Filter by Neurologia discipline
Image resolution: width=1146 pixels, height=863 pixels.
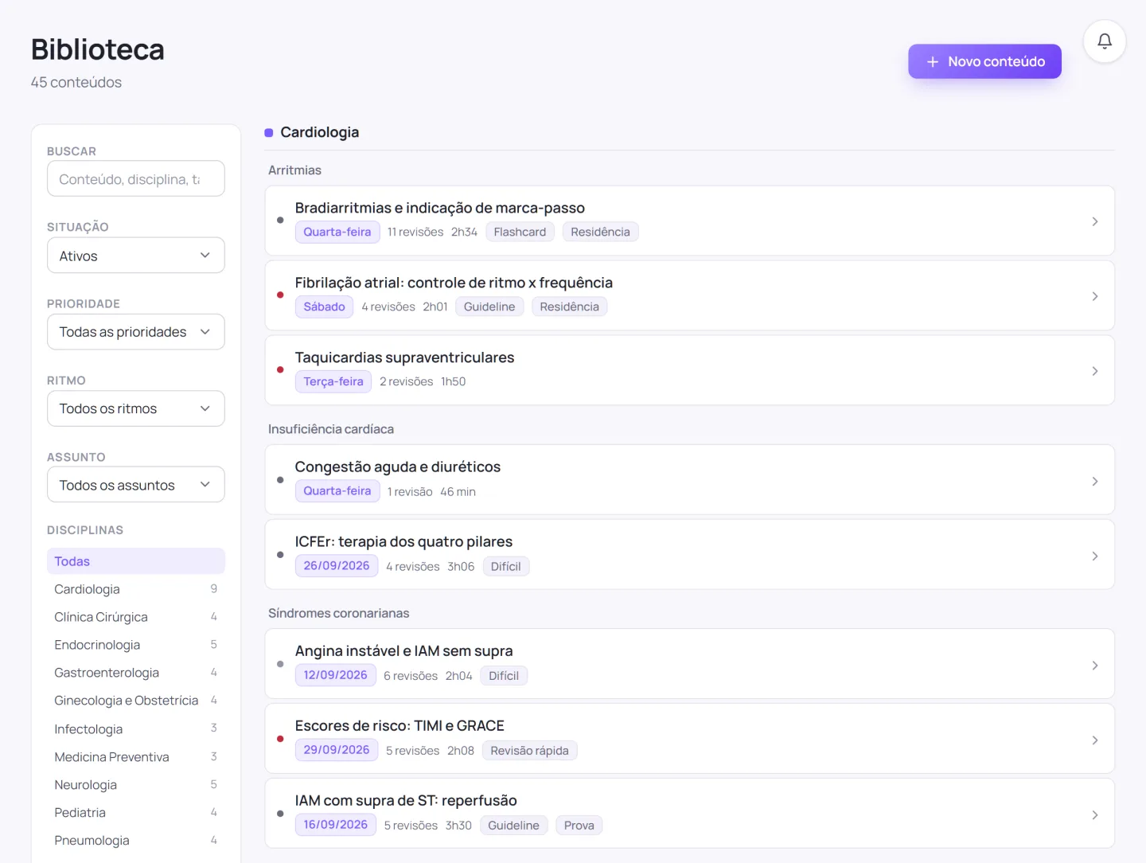tap(136, 785)
